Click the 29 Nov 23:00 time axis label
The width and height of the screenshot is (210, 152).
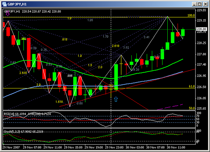pyautogui.click(x=114, y=147)
